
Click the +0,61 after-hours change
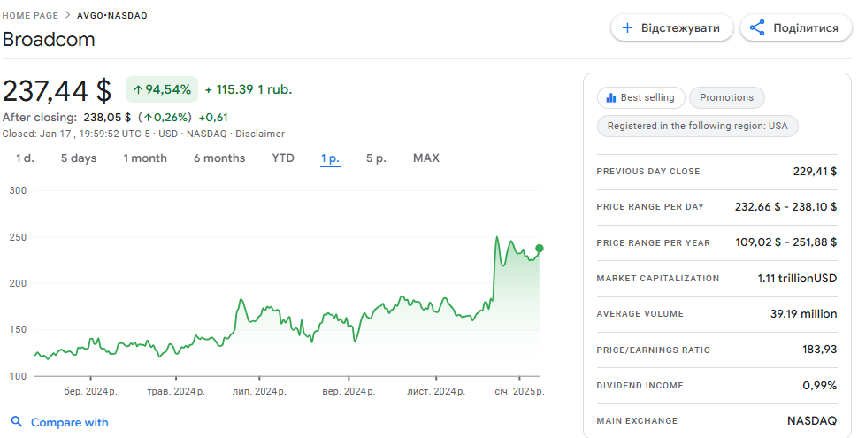pos(213,118)
